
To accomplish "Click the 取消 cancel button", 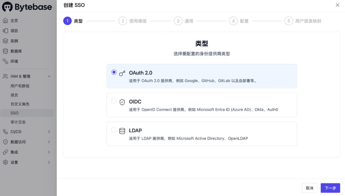I will point(309,188).
